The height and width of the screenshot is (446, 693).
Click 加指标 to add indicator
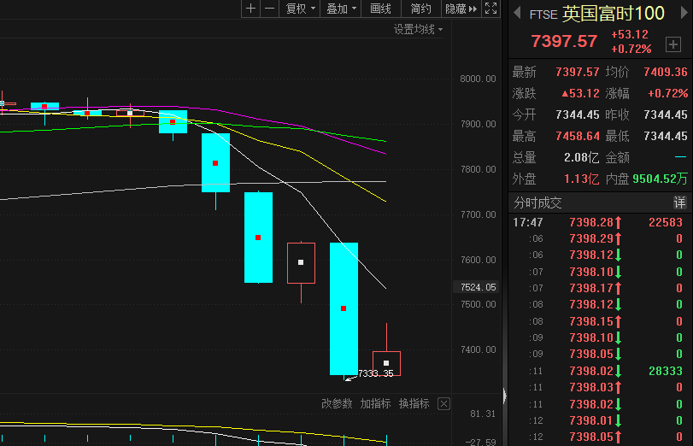tap(375, 403)
